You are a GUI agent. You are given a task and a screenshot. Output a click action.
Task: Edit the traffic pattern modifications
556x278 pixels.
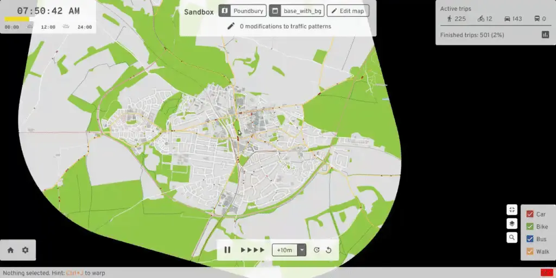tap(231, 26)
